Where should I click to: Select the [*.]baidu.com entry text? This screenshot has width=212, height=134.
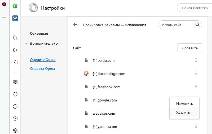[x=104, y=60]
